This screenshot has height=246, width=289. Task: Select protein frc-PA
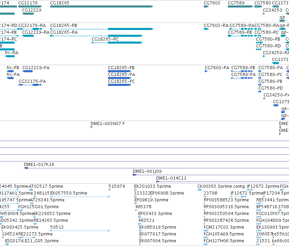(x=10, y=78)
